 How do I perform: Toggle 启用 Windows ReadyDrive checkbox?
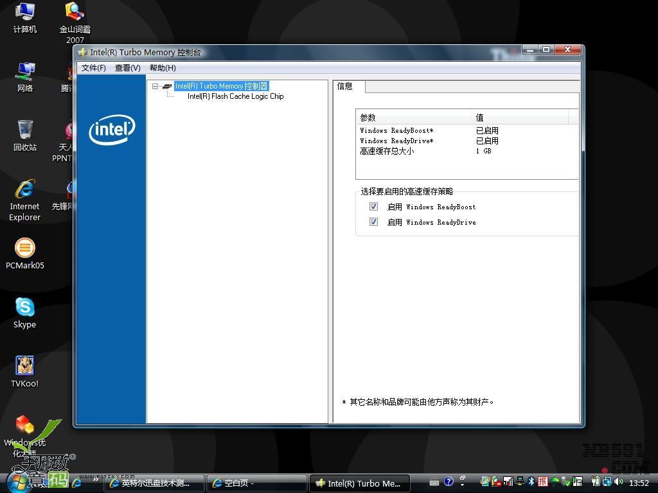point(373,222)
